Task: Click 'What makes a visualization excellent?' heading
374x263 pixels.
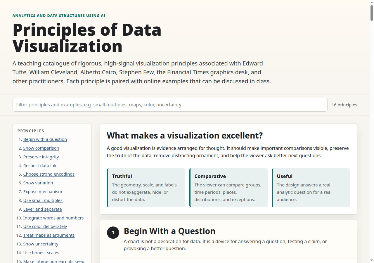Action: click(185, 136)
